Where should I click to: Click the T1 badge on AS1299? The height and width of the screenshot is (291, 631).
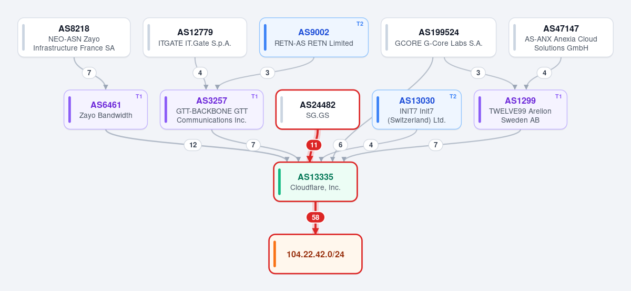(559, 96)
